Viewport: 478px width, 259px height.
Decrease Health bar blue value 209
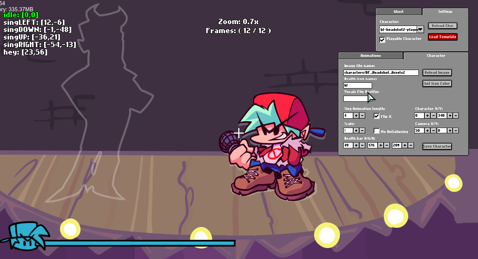pos(411,145)
